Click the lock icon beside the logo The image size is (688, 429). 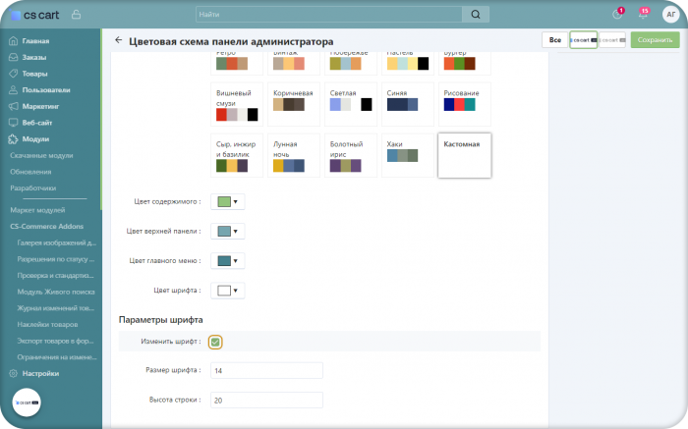[x=76, y=15]
